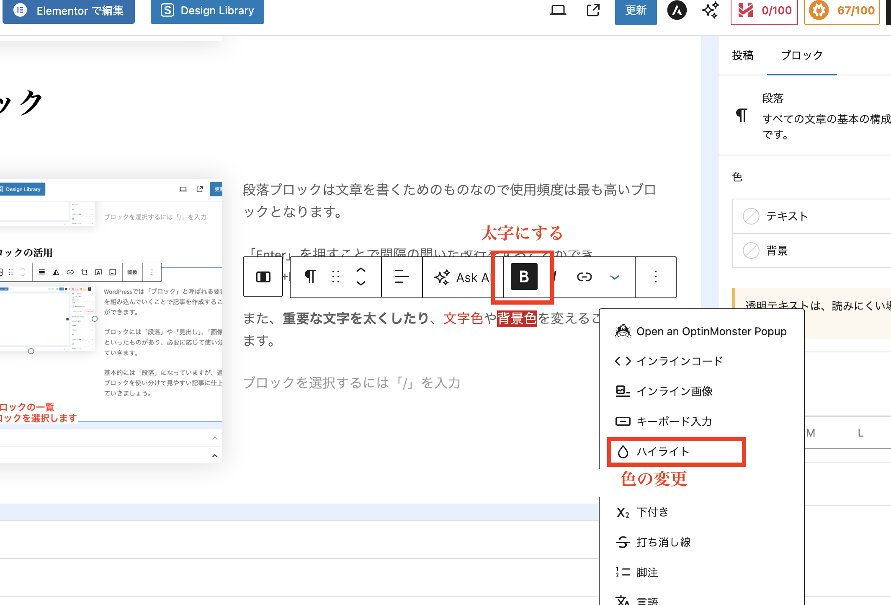Click the move block down arrow

[361, 284]
